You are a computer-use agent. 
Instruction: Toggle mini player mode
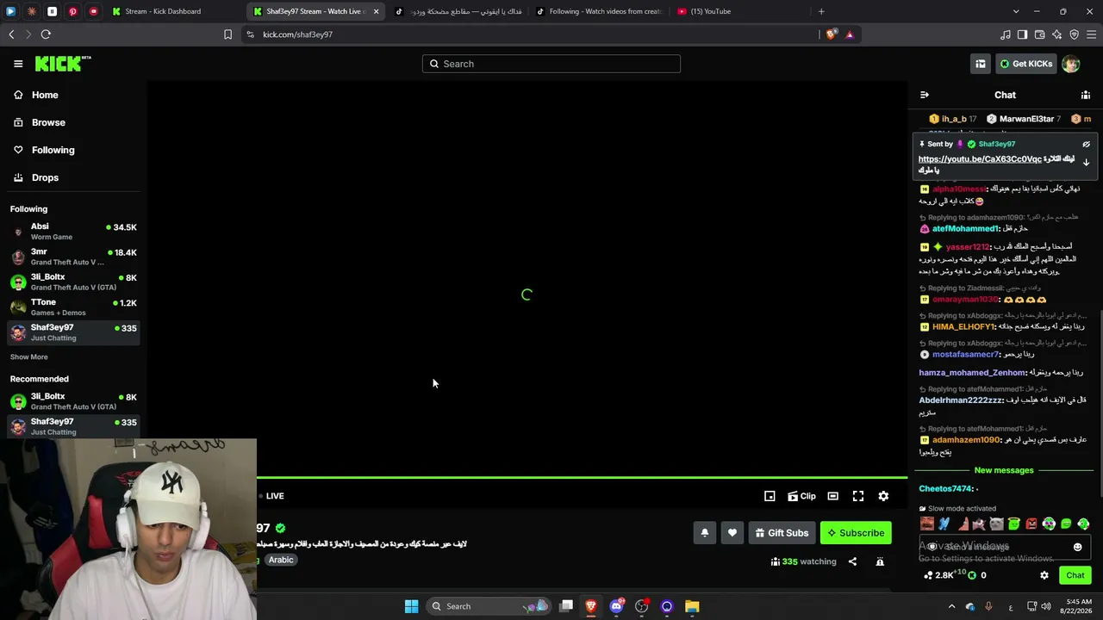coord(770,496)
